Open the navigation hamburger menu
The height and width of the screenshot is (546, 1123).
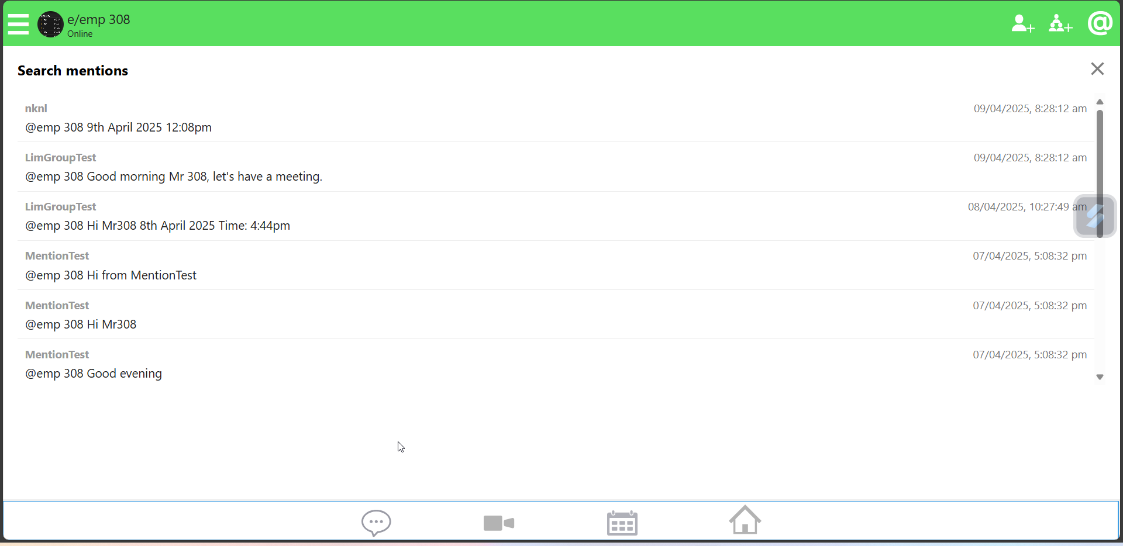pyautogui.click(x=18, y=24)
